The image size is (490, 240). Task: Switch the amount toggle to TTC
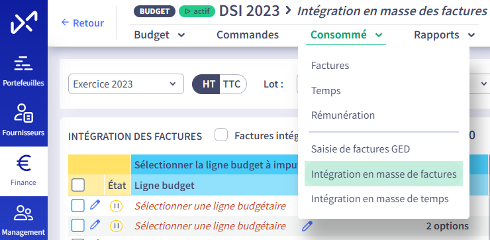coord(232,84)
